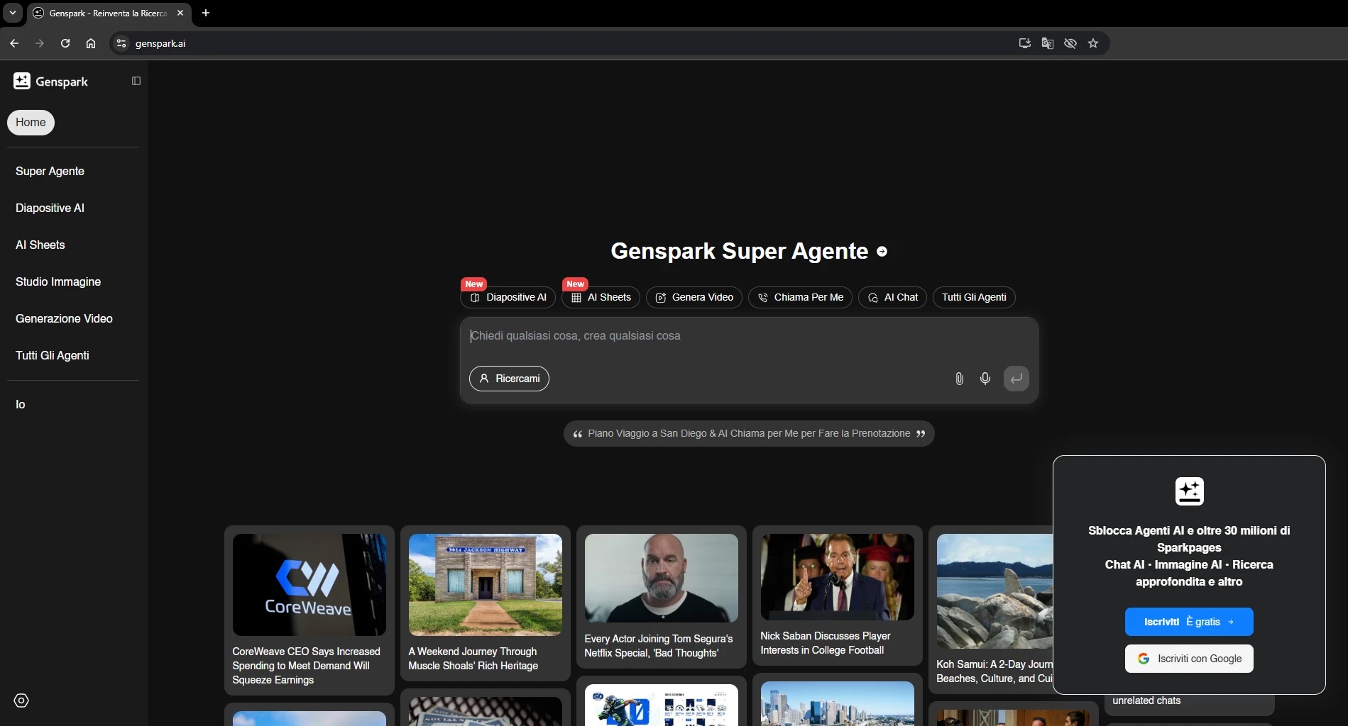Open AI Sheets in sidebar
The height and width of the screenshot is (726, 1348).
[40, 245]
